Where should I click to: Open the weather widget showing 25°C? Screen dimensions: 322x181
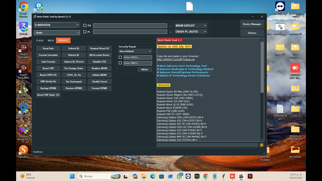28,176
